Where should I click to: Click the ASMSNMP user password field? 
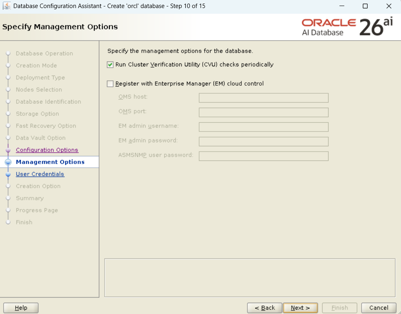pyautogui.click(x=263, y=156)
